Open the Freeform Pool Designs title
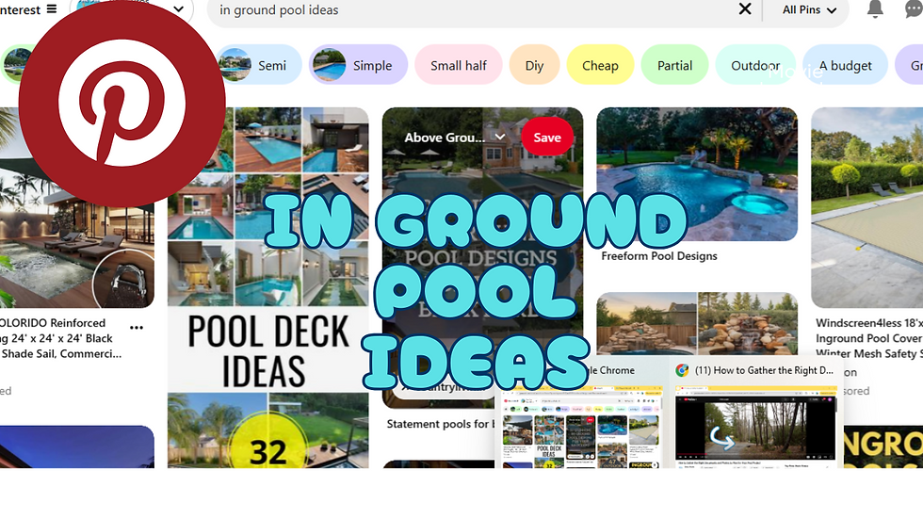Image resolution: width=923 pixels, height=519 pixels. pyautogui.click(x=659, y=256)
